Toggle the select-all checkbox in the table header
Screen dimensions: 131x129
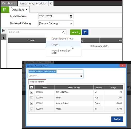[x=31, y=87]
